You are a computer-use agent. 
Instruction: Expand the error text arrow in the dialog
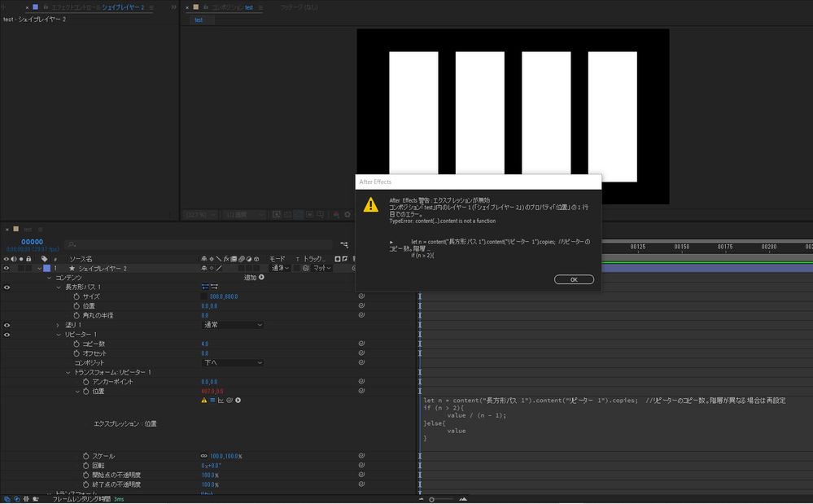pyautogui.click(x=391, y=242)
